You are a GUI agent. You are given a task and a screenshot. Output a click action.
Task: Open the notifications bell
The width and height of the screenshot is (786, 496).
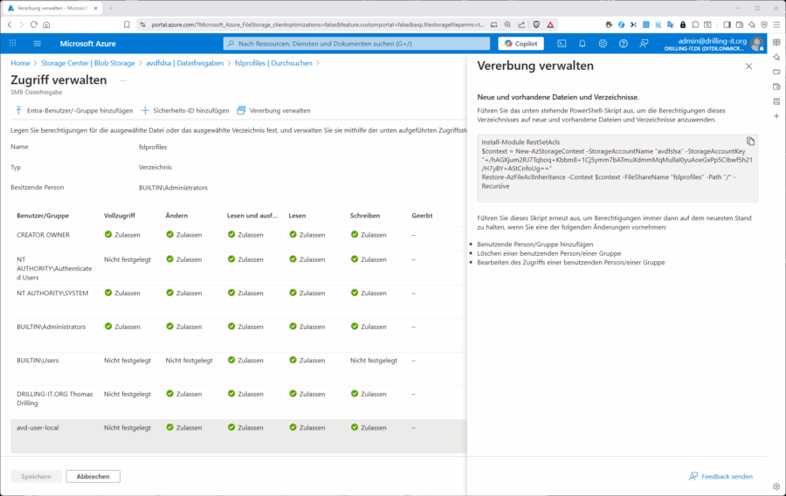pos(583,43)
